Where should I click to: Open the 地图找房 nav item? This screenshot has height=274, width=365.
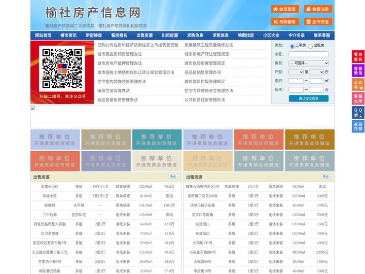click(246, 36)
